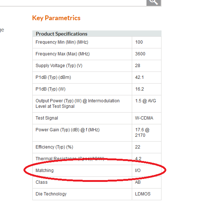Screen dimensions: 203x216
Task: Click the Output Power Intermodulation Level label
Action: [x=77, y=103]
